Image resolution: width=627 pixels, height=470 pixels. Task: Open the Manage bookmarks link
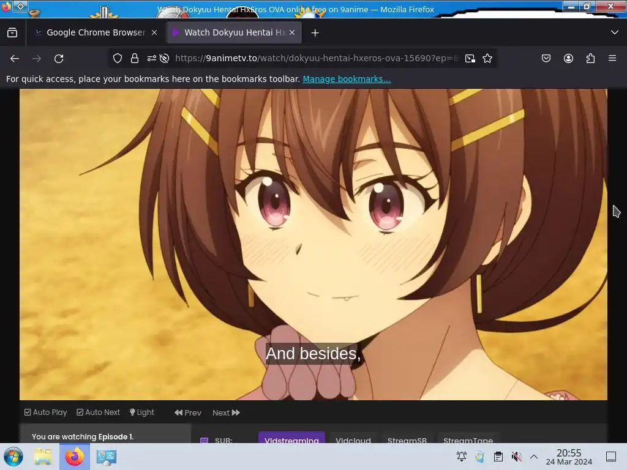pos(347,79)
